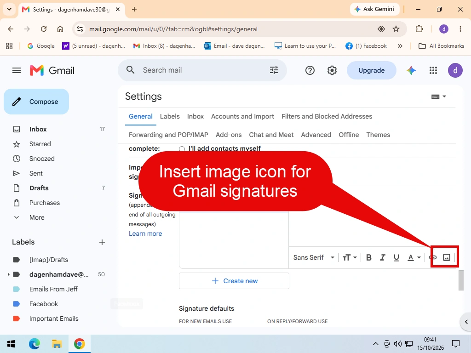Open File Explorer from taskbar
471x353 pixels.
point(57,344)
